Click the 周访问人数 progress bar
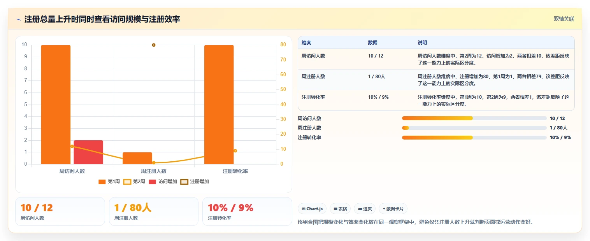590x241 pixels. [474, 118]
